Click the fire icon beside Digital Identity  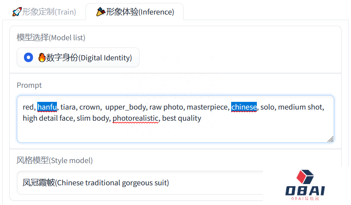point(42,57)
